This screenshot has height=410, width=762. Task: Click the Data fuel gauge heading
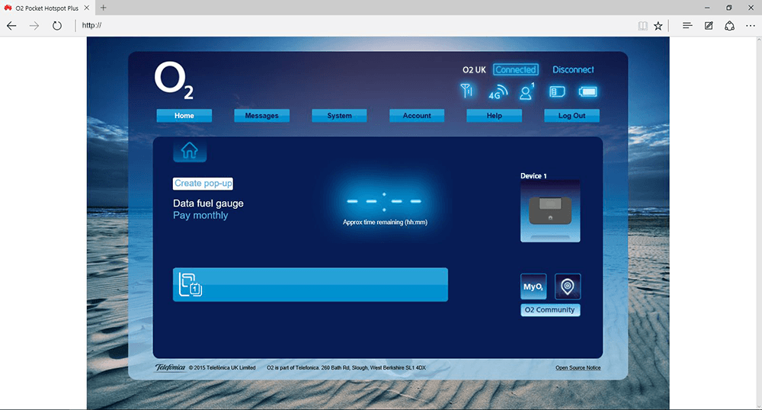[208, 203]
